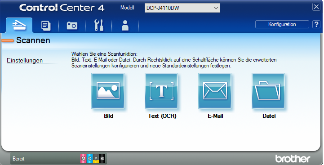
Task: Open the Scan tab with scanner icon
Action: pyautogui.click(x=19, y=26)
